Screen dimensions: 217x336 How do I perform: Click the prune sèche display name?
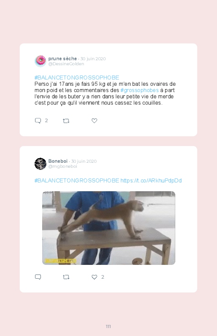[63, 59]
